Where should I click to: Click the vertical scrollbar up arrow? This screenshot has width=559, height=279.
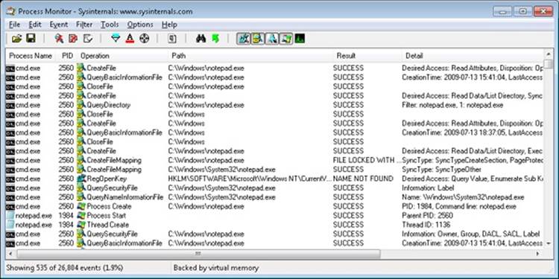coord(549,54)
